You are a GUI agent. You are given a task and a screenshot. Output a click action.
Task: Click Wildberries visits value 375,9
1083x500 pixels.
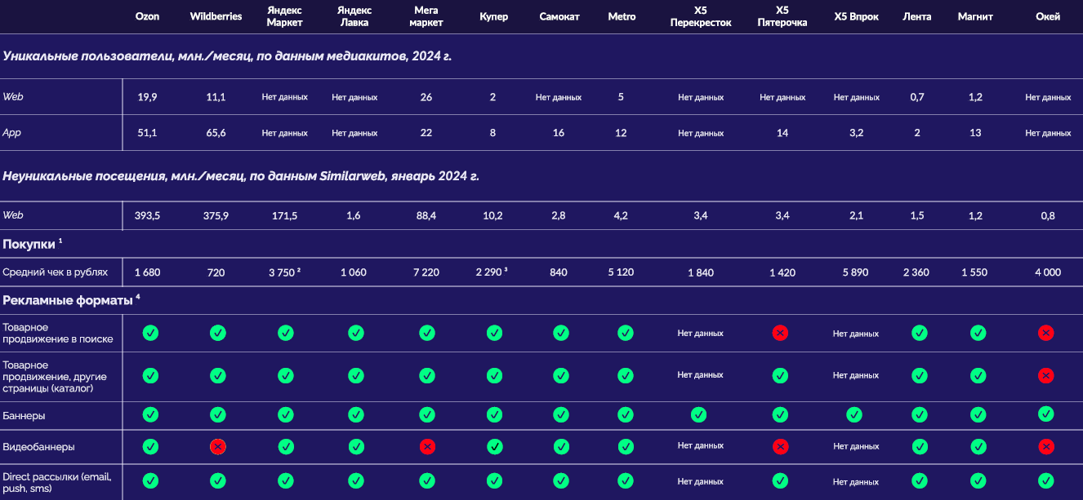point(216,215)
